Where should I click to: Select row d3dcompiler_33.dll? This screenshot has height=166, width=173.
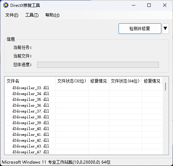(84, 88)
